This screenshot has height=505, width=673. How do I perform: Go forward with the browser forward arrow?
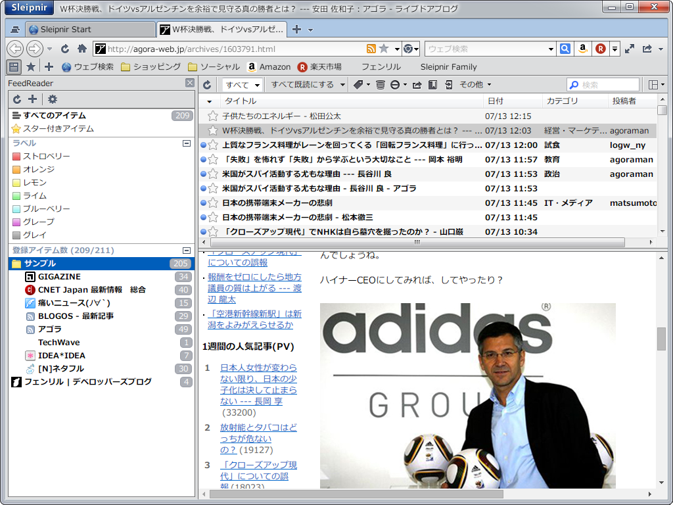pyautogui.click(x=34, y=49)
